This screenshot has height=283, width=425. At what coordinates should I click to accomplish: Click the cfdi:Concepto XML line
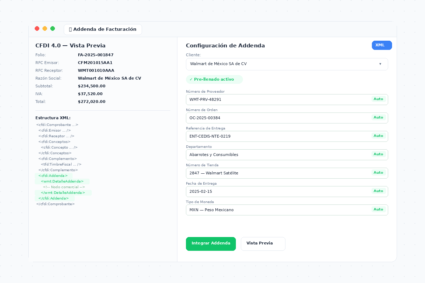[59, 148]
